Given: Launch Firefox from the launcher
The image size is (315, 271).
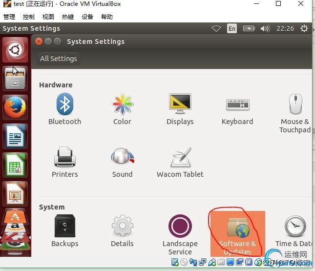Looking at the screenshot, I should click(x=15, y=107).
